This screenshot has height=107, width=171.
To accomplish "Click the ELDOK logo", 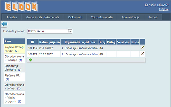I will point(21,7).
